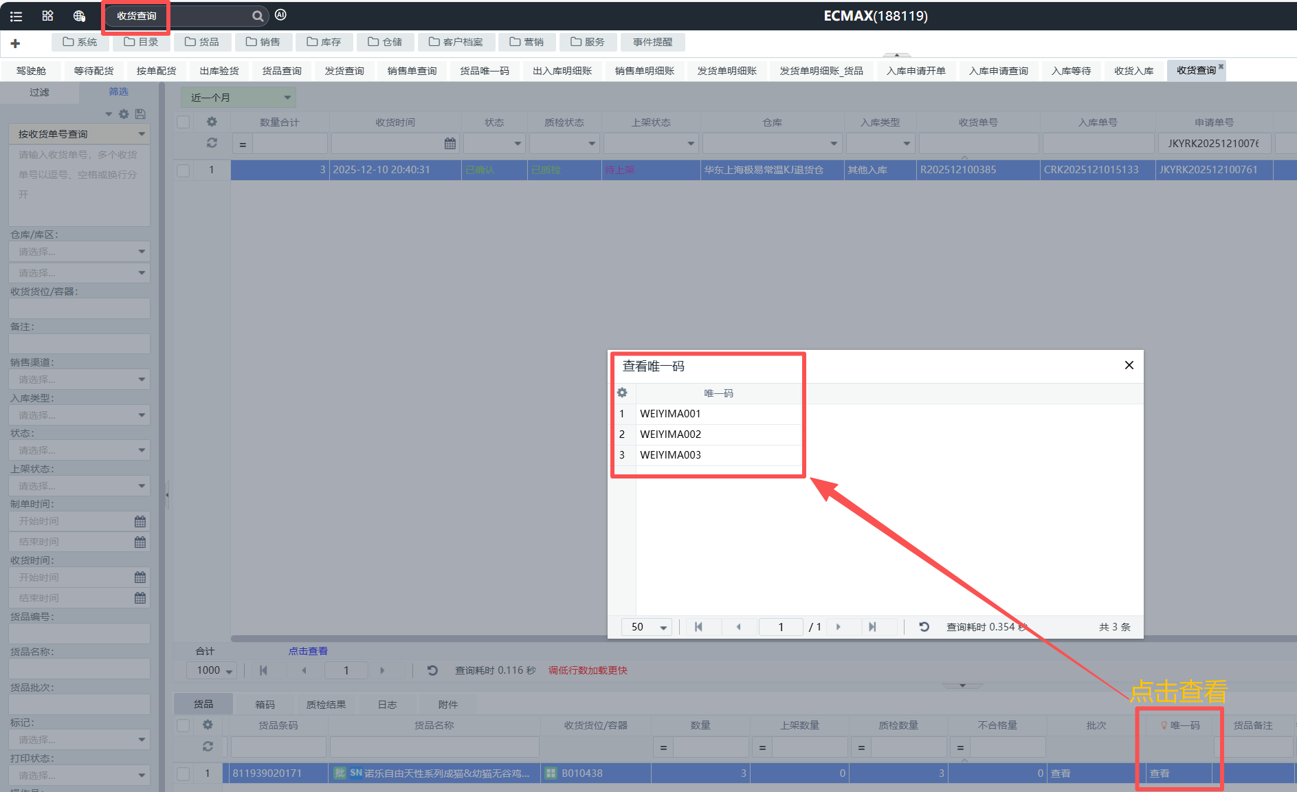The image size is (1297, 792).
Task: Open the 库存 menu folder
Action: [x=324, y=42]
